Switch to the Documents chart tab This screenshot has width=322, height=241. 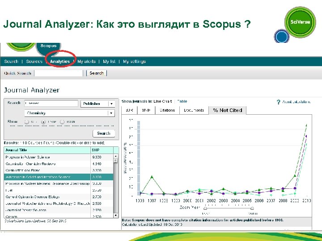(194, 110)
